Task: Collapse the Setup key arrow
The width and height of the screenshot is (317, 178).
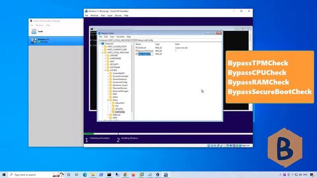Action: point(108,100)
